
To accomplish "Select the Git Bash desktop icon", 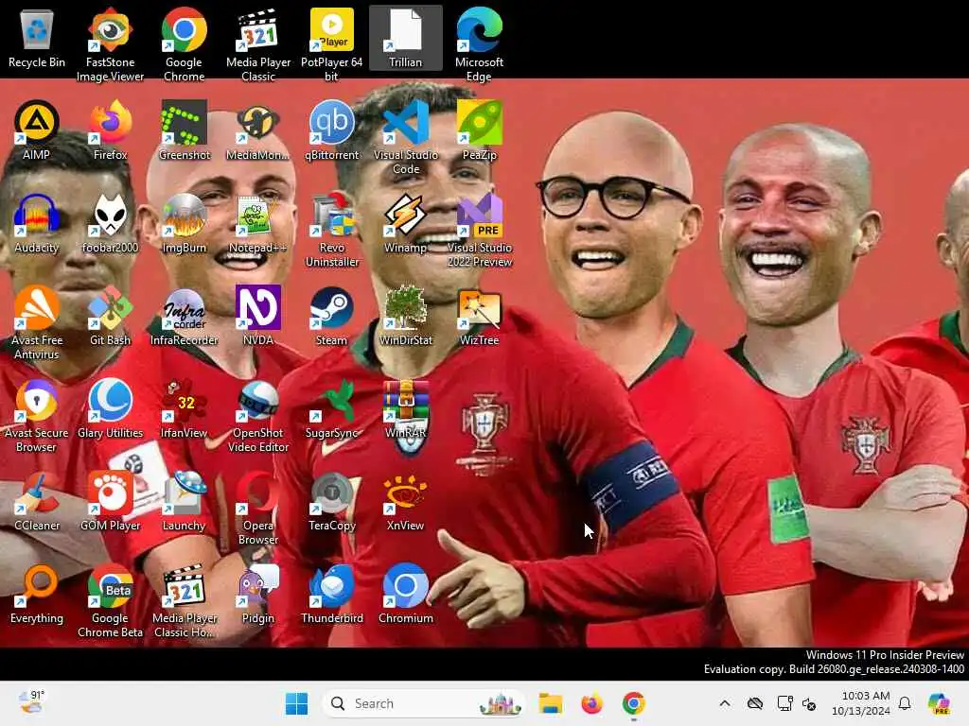I will (x=110, y=316).
